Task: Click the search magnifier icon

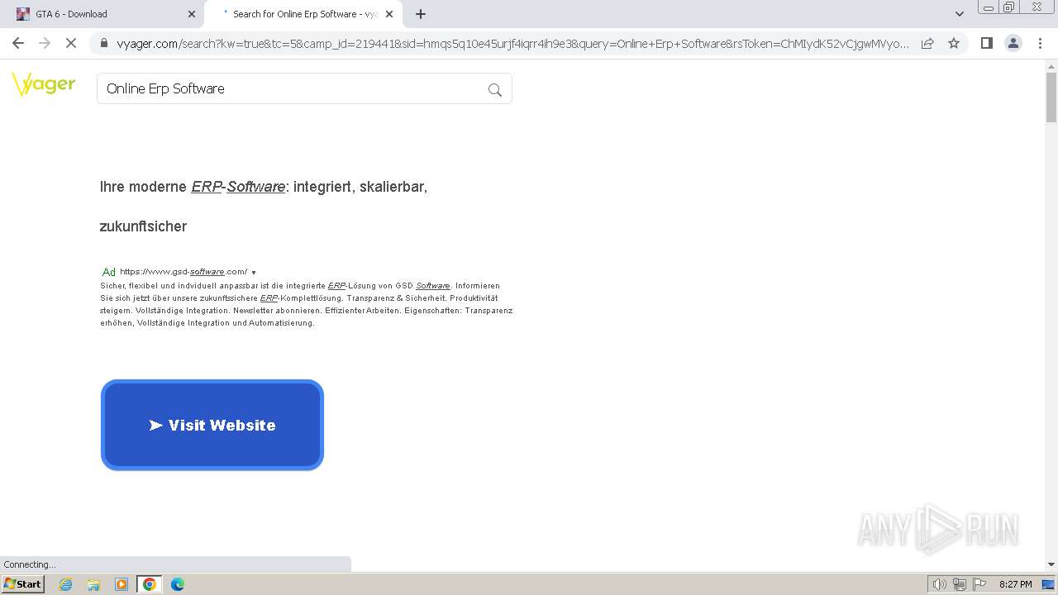Action: 495,90
